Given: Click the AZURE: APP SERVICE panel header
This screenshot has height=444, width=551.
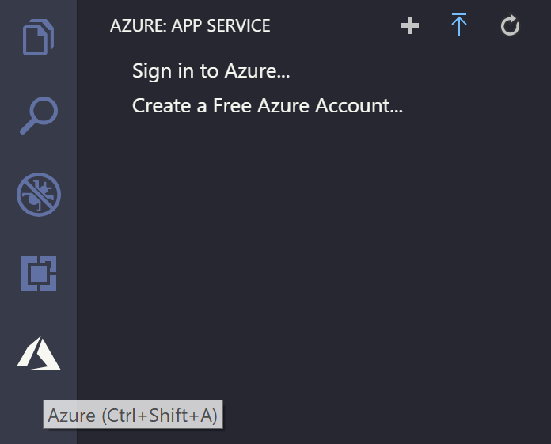Looking at the screenshot, I should coord(190,25).
